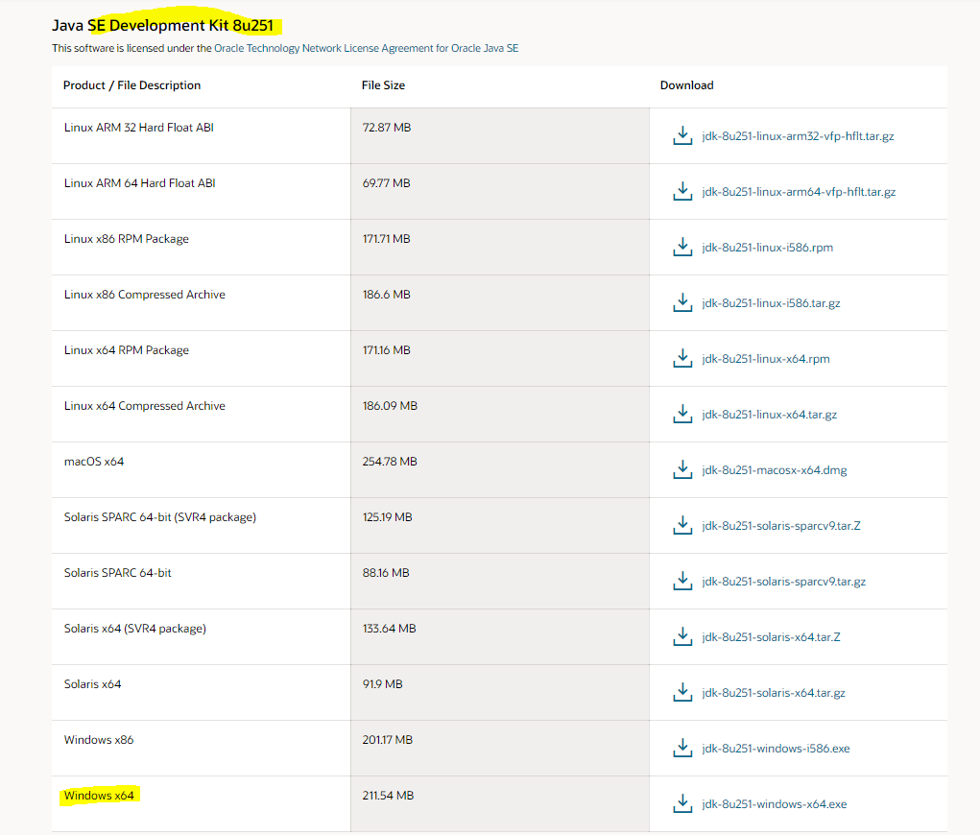Image resolution: width=980 pixels, height=835 pixels.
Task: Click download icon for Linux x86 RPM Package
Action: pyautogui.click(x=682, y=247)
